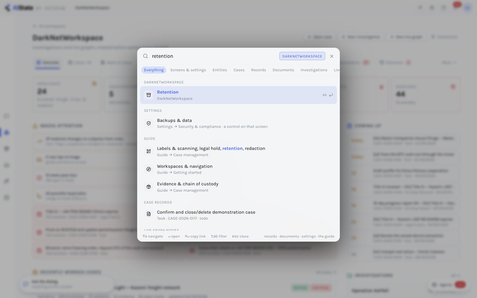
Task: Click shield icon beside Backups & data
Action: (x=149, y=123)
